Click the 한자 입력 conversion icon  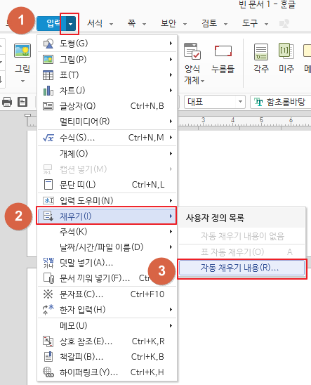48,309
